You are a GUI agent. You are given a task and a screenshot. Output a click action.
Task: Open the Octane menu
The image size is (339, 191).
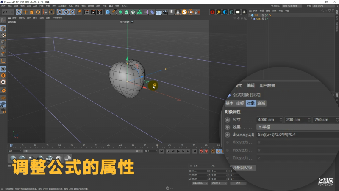coord(125,6)
